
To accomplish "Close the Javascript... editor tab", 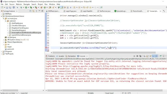I will [160, 11].
